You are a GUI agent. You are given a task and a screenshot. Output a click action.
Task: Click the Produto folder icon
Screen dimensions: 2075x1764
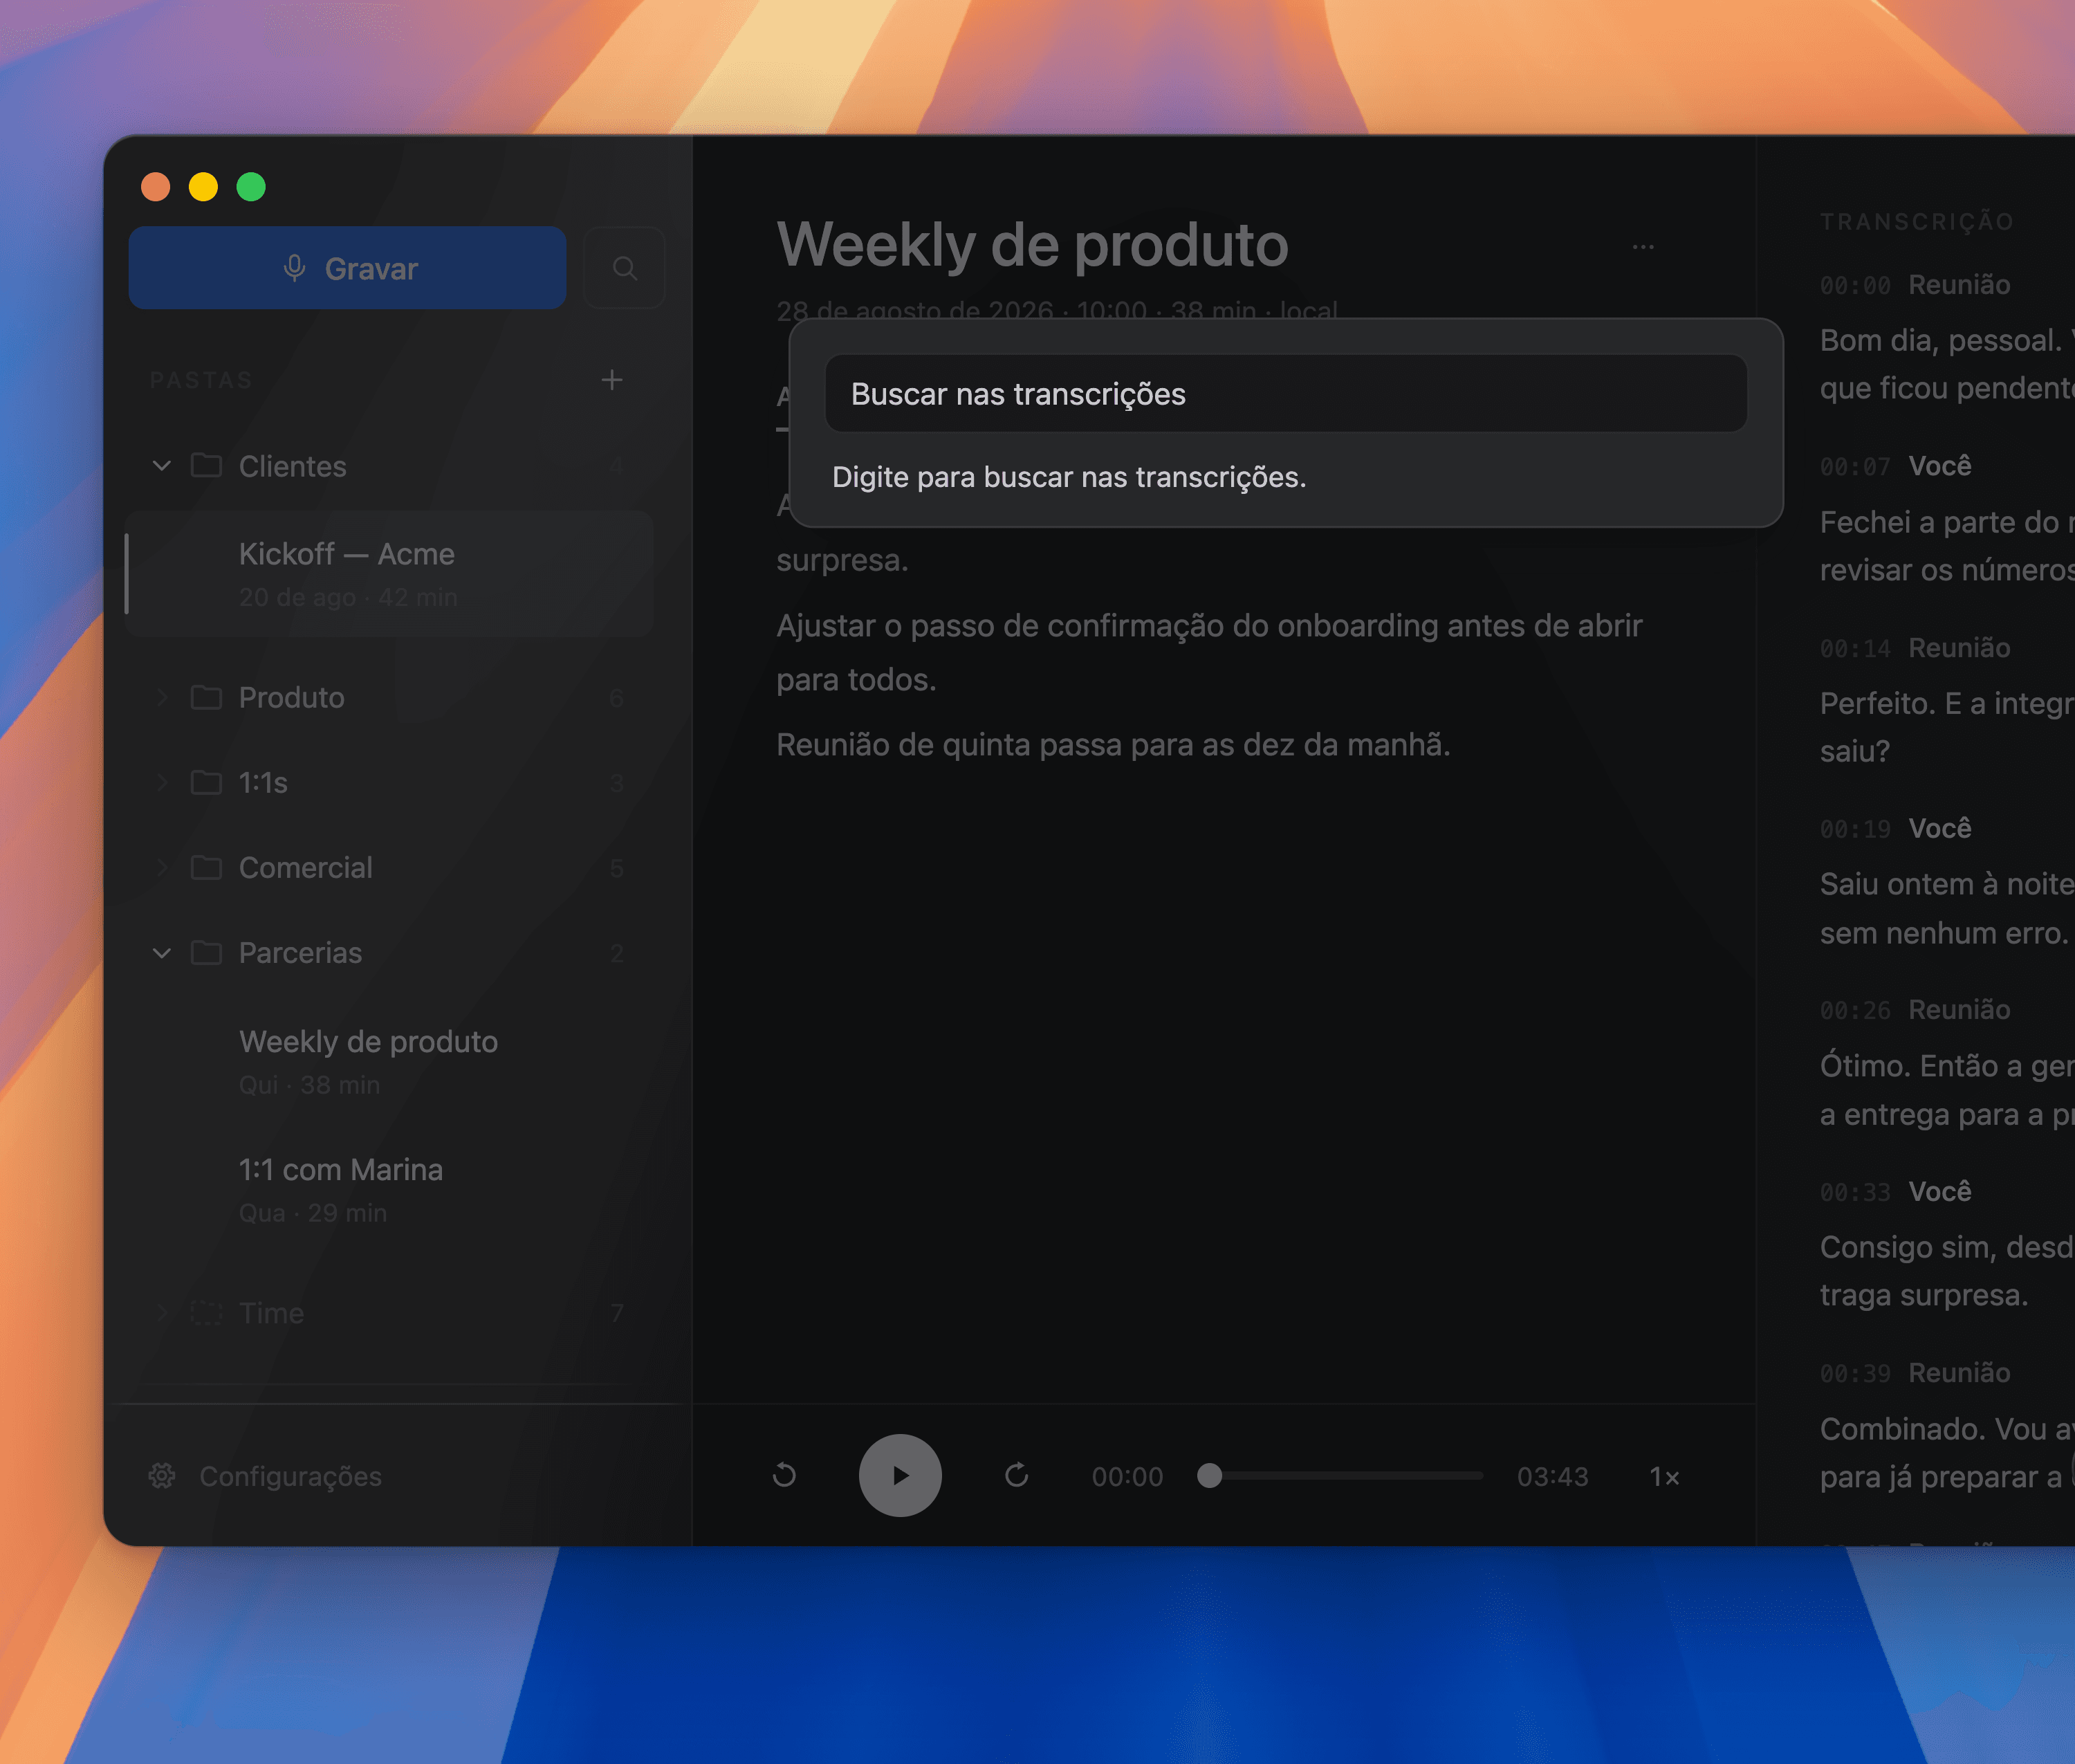click(x=206, y=697)
